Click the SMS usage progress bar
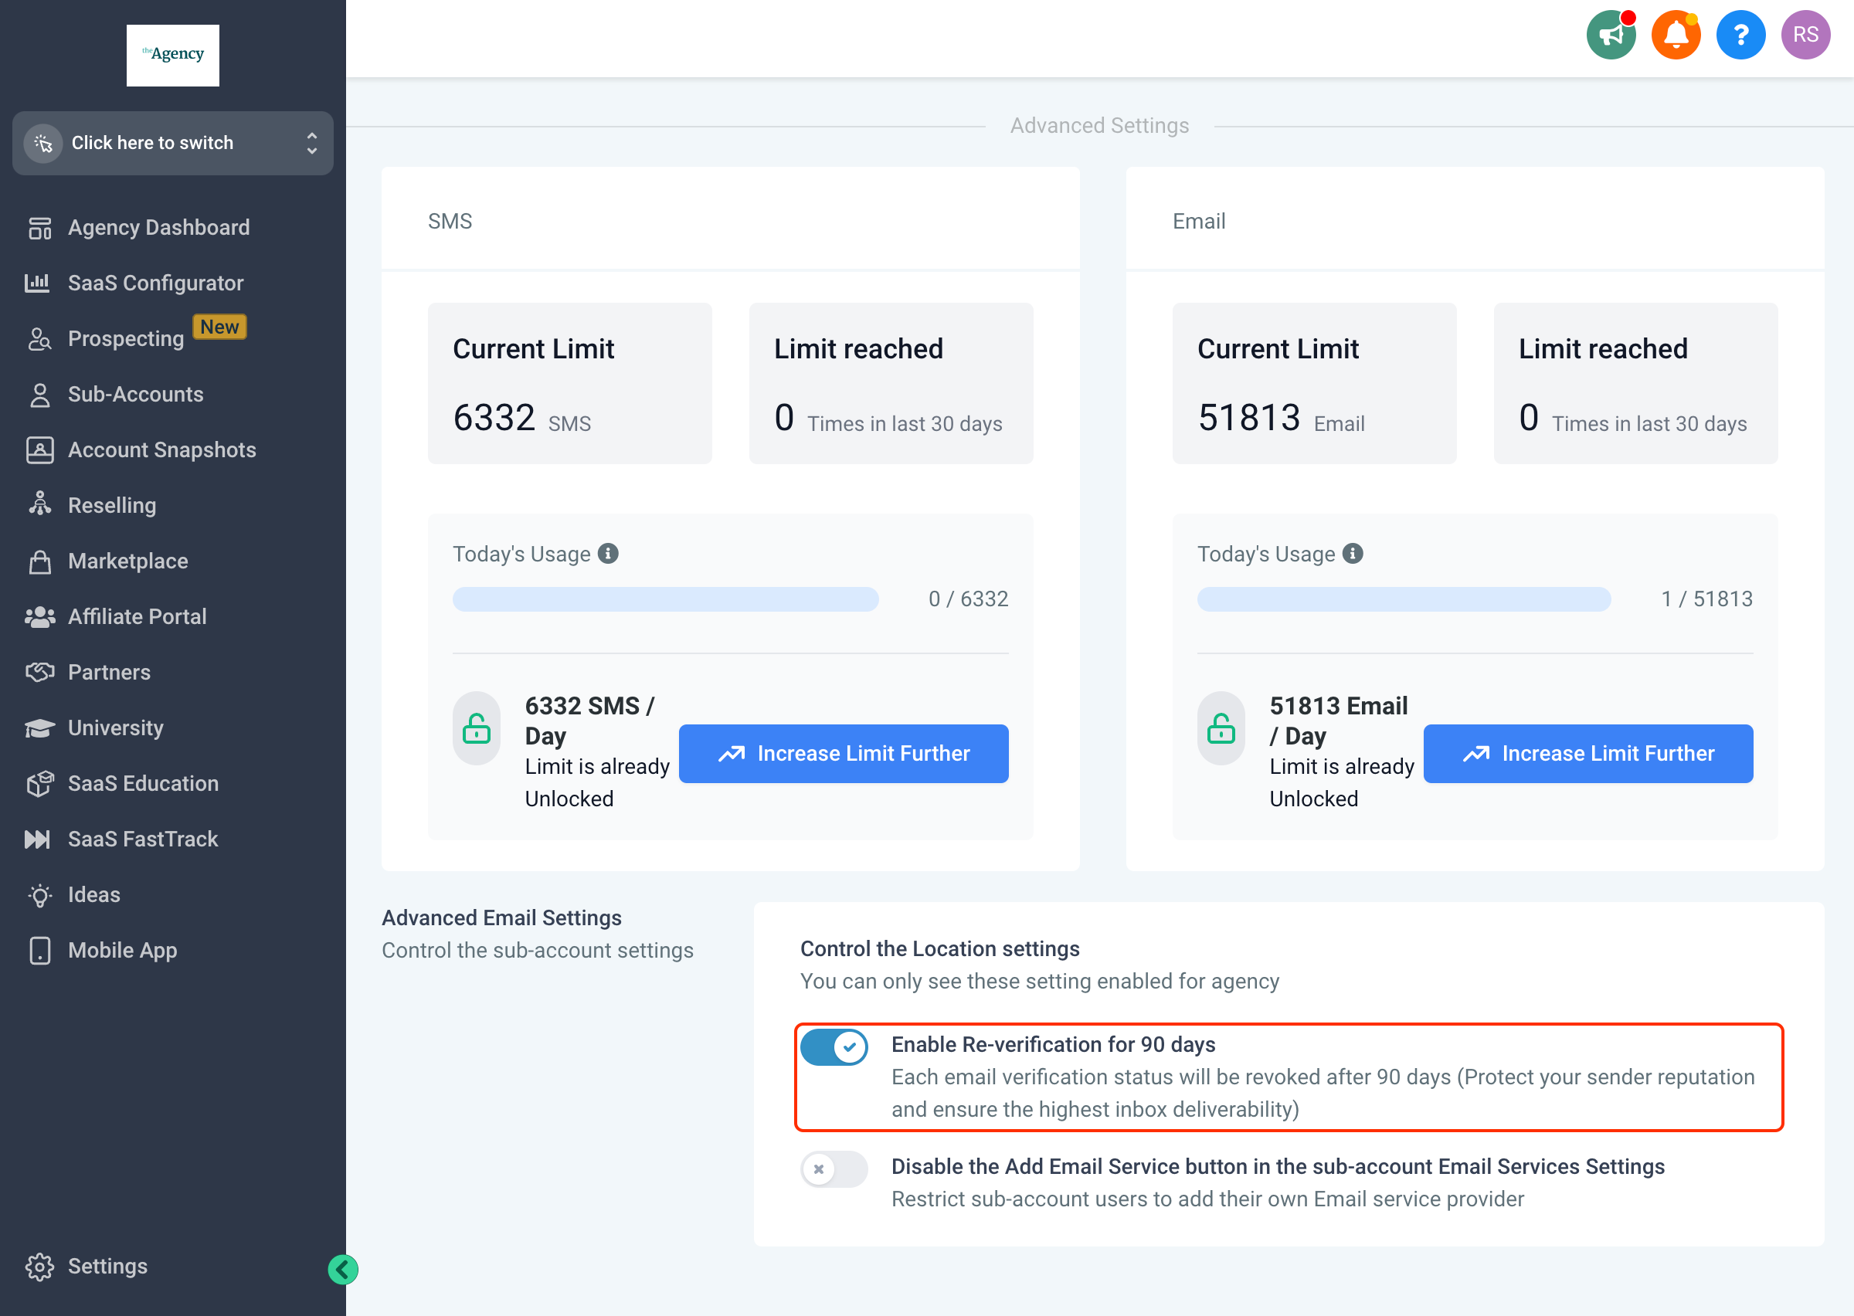 [x=665, y=599]
